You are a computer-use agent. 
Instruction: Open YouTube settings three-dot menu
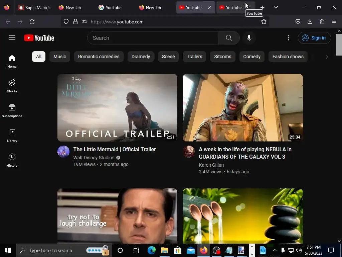[288, 38]
